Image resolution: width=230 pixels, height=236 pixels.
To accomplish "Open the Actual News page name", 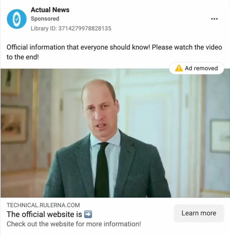I will tap(50, 10).
